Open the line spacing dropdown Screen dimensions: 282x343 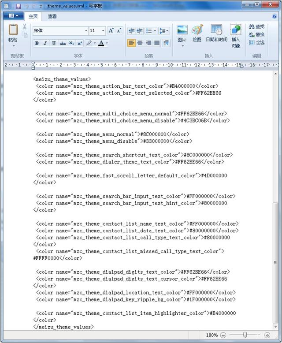tap(164, 31)
